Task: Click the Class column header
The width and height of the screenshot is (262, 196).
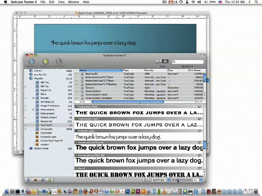Action: (x=177, y=70)
